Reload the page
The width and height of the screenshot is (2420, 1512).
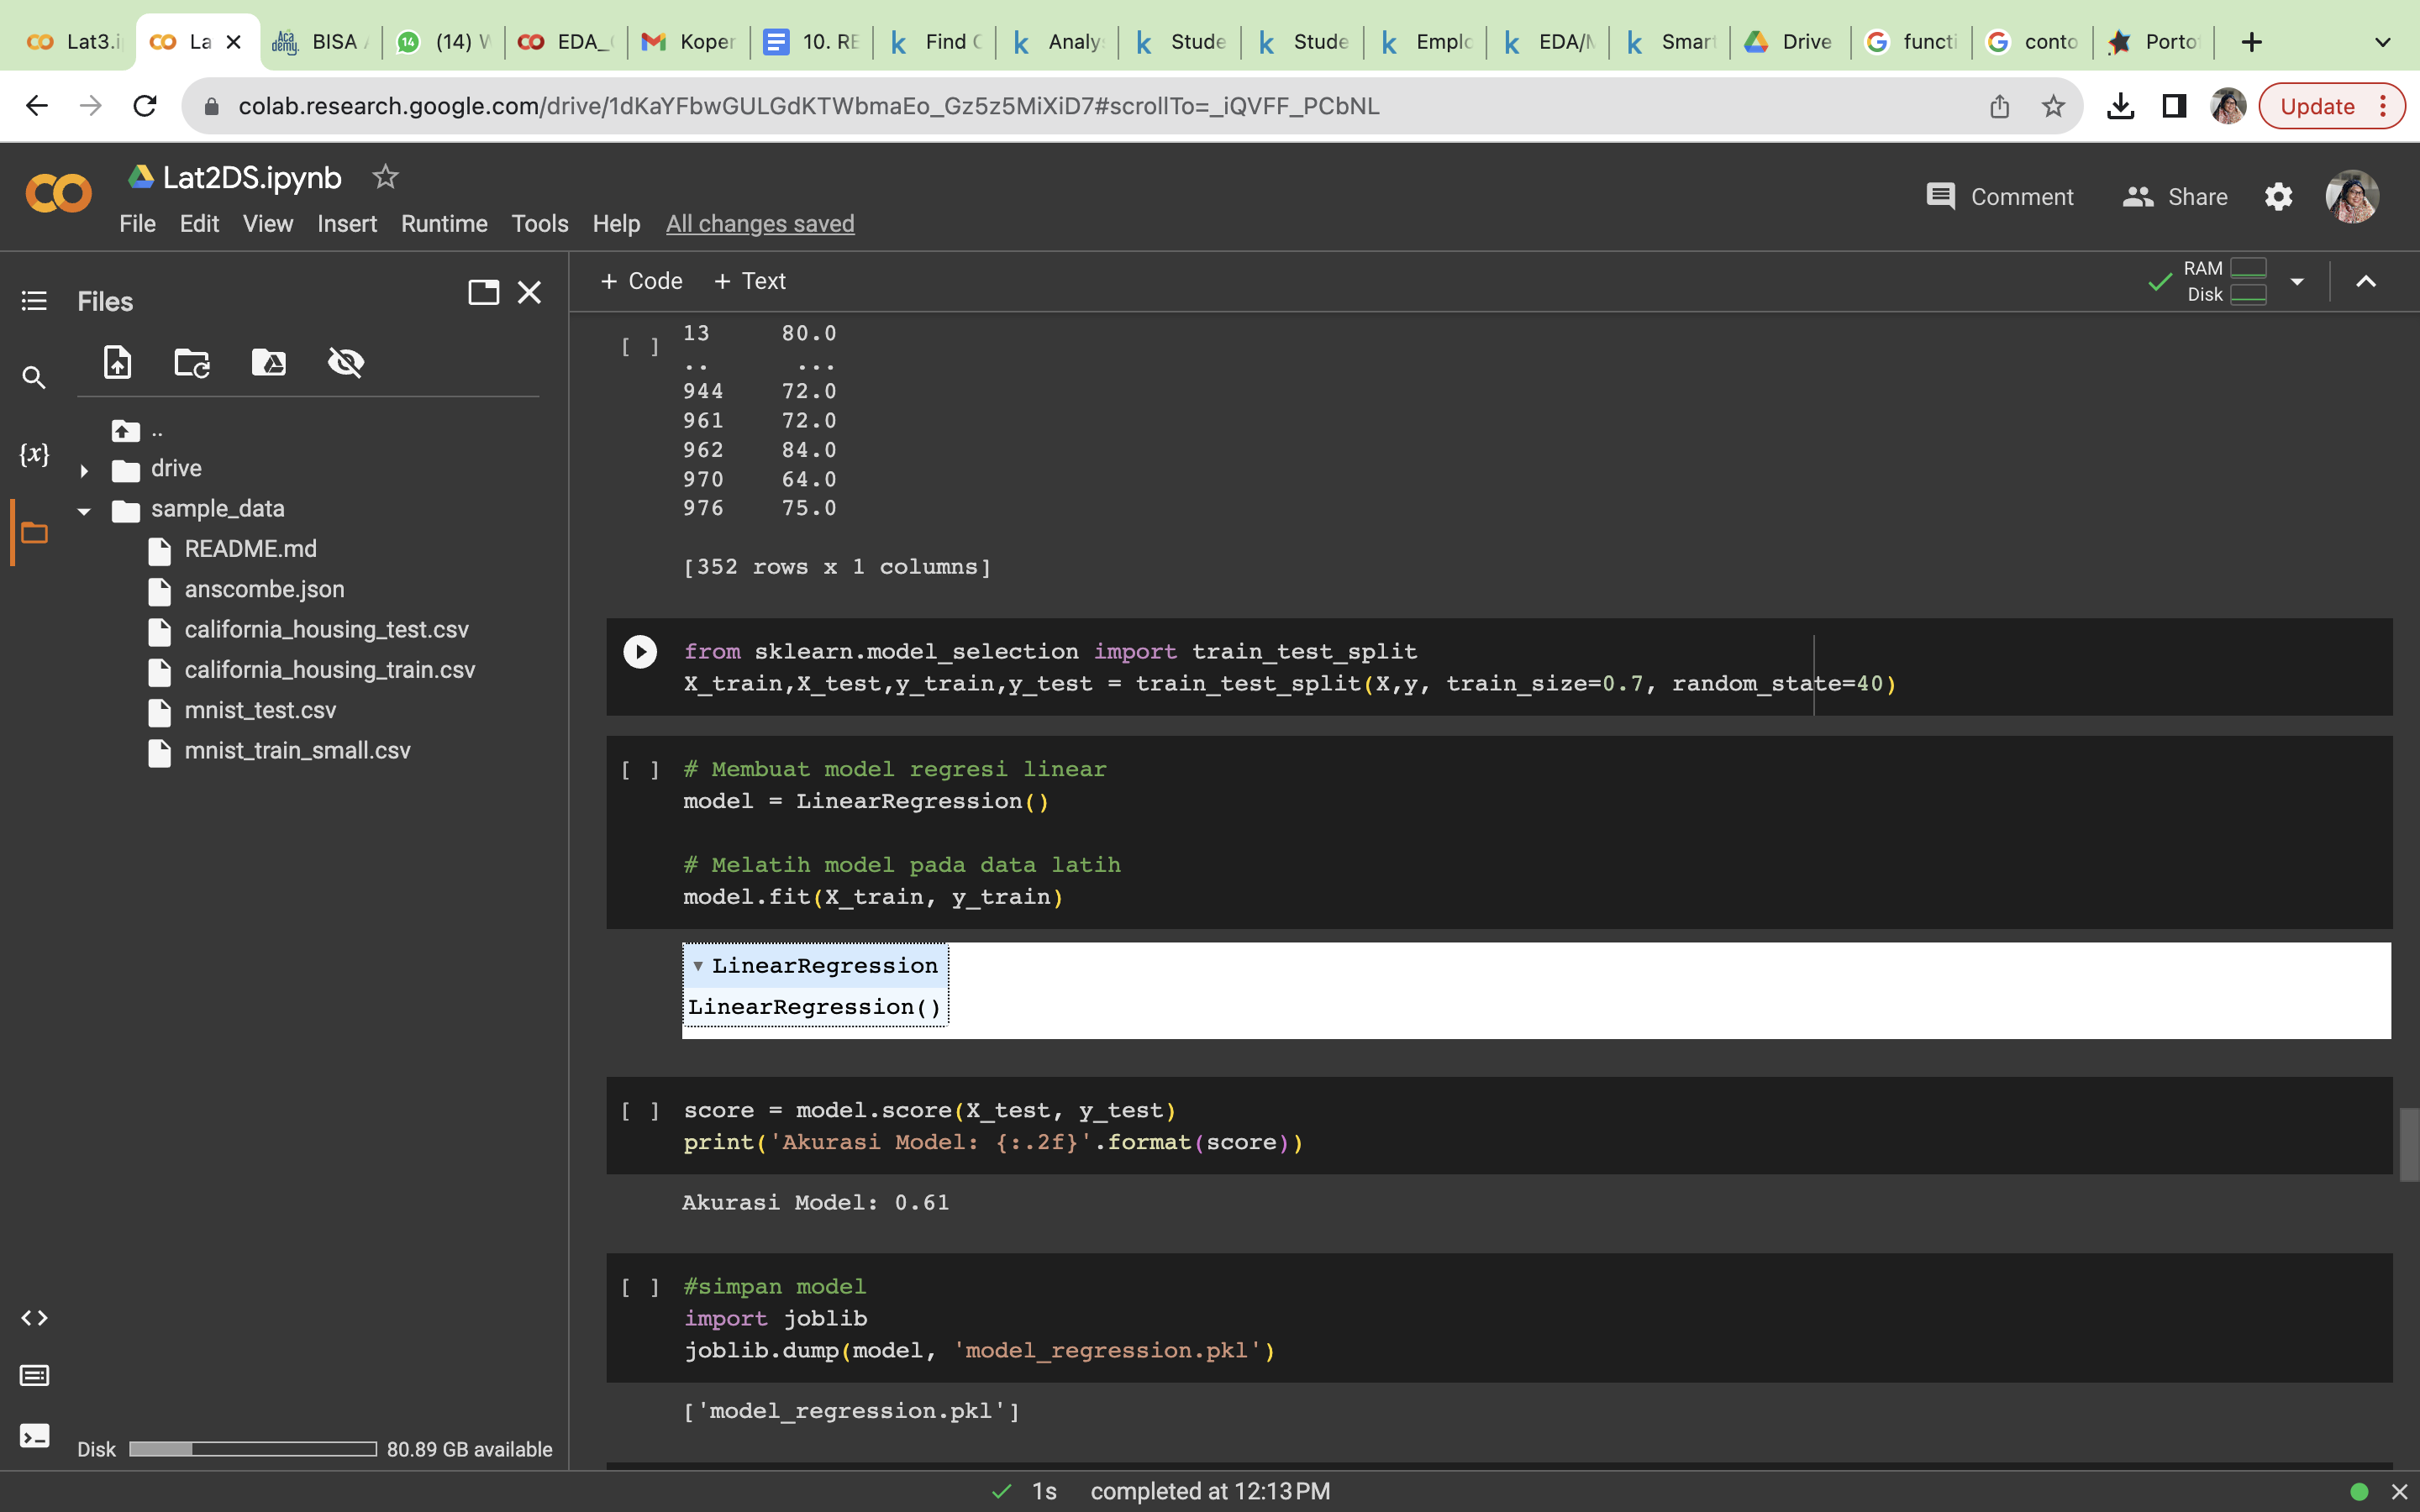(145, 106)
